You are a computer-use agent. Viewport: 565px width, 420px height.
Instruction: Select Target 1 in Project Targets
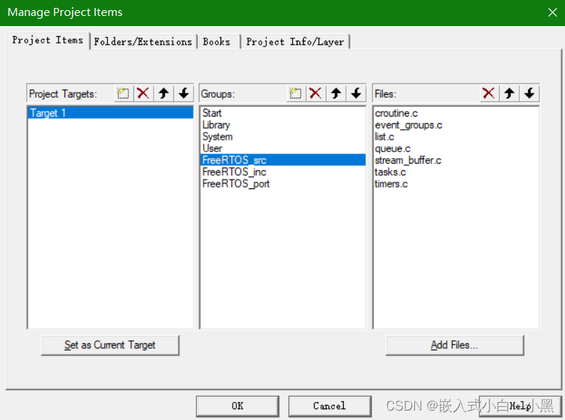[110, 113]
